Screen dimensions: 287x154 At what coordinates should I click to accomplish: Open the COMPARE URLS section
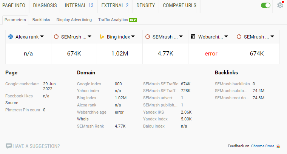coord(179,5)
